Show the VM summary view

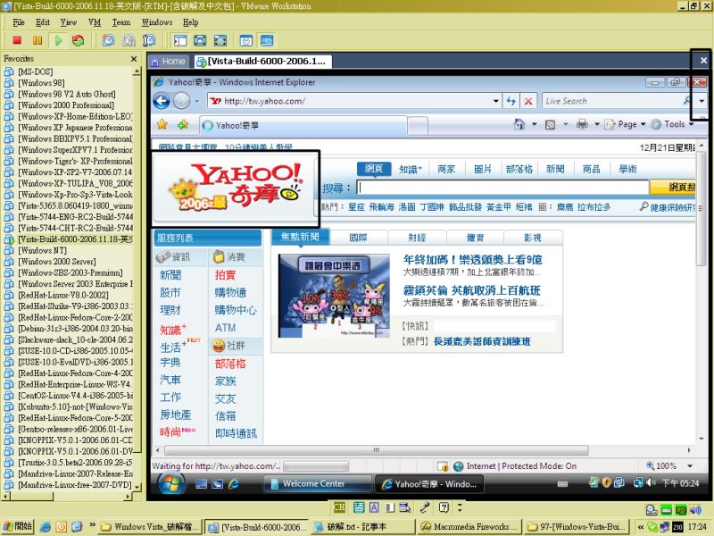246,40
